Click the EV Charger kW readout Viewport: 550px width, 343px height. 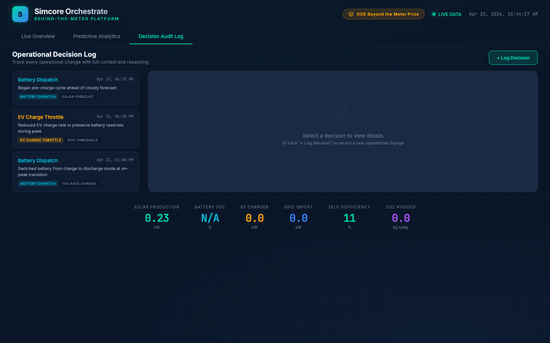click(254, 218)
